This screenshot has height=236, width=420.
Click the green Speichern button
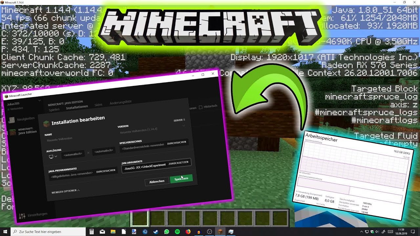[181, 179]
